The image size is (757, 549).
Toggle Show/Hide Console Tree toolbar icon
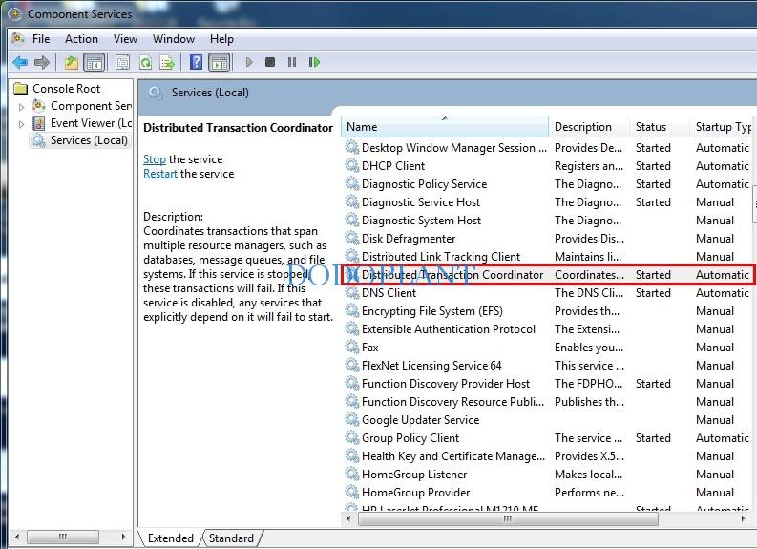pyautogui.click(x=95, y=62)
